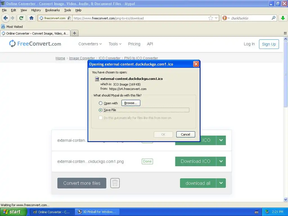This screenshot has height=216, width=288.
Task: Click the Log In link
Action: (249, 44)
